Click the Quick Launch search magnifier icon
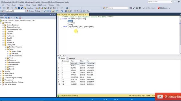The width and height of the screenshot is (181, 101). 171,2
